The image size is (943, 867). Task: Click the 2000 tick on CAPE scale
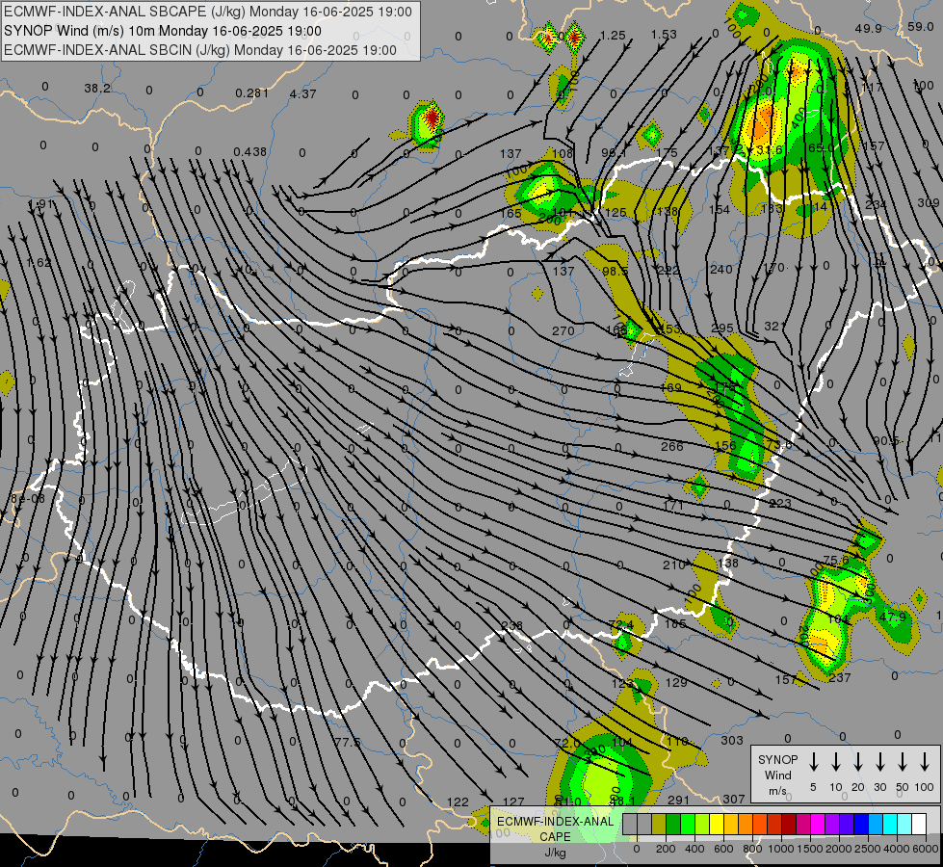[x=839, y=849]
